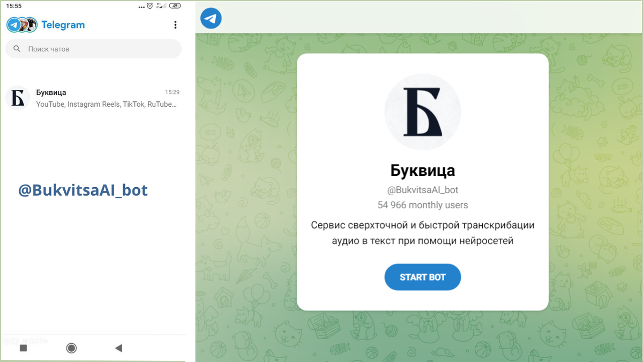Screen dimensions: 643x362
Task: Open the three-dot overflow menu
Action: 175,25
